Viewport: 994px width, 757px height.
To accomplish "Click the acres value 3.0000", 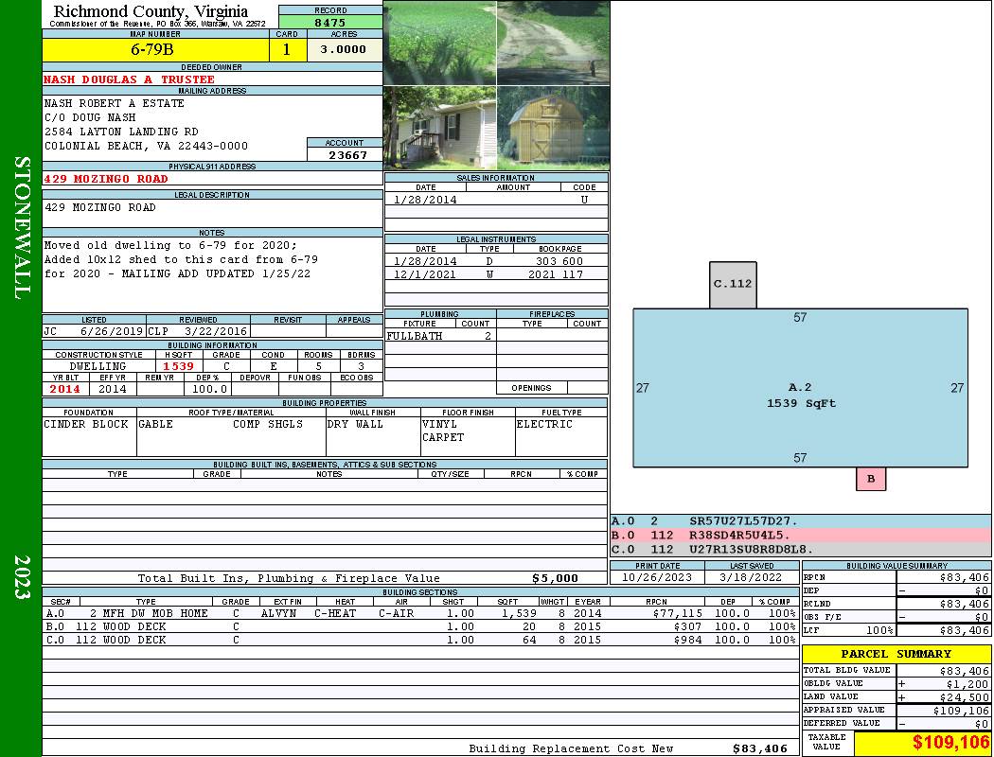I will click(344, 50).
